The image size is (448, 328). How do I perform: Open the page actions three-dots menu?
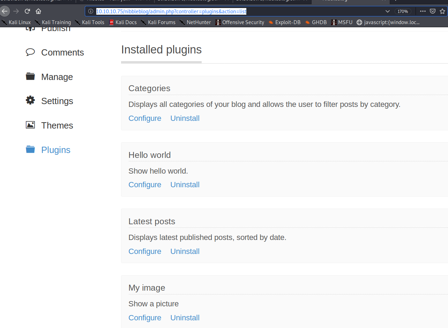[423, 11]
